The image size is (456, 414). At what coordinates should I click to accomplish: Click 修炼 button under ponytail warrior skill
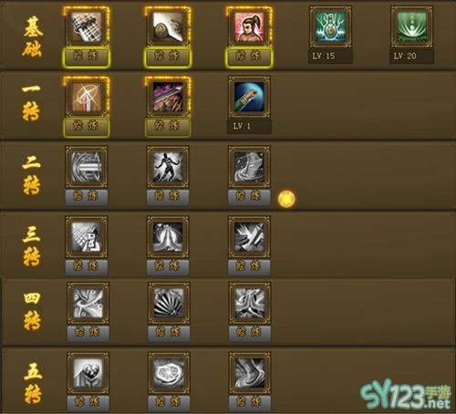point(249,57)
